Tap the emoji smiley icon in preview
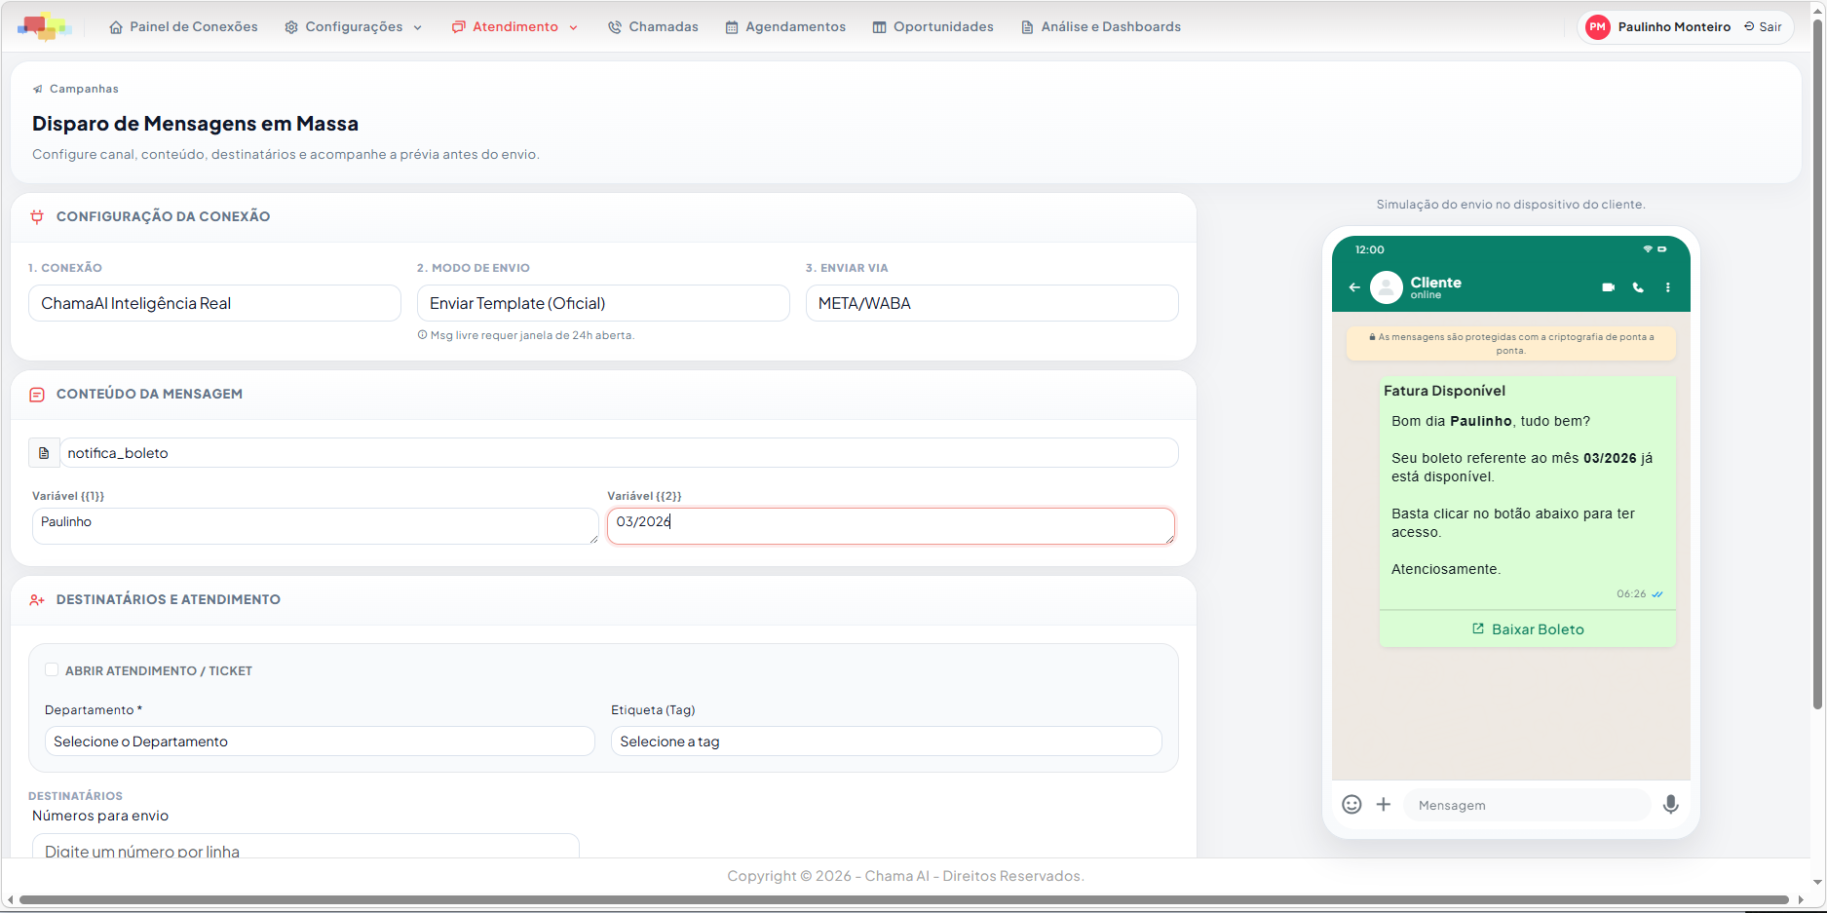 coord(1351,804)
